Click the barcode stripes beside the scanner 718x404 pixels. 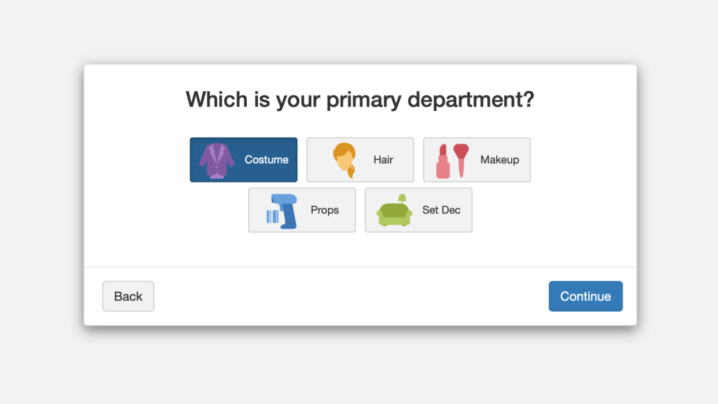tap(272, 217)
